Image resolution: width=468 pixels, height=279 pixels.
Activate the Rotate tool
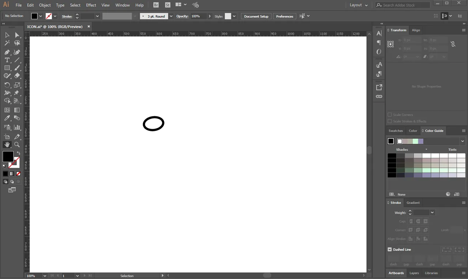[7, 85]
